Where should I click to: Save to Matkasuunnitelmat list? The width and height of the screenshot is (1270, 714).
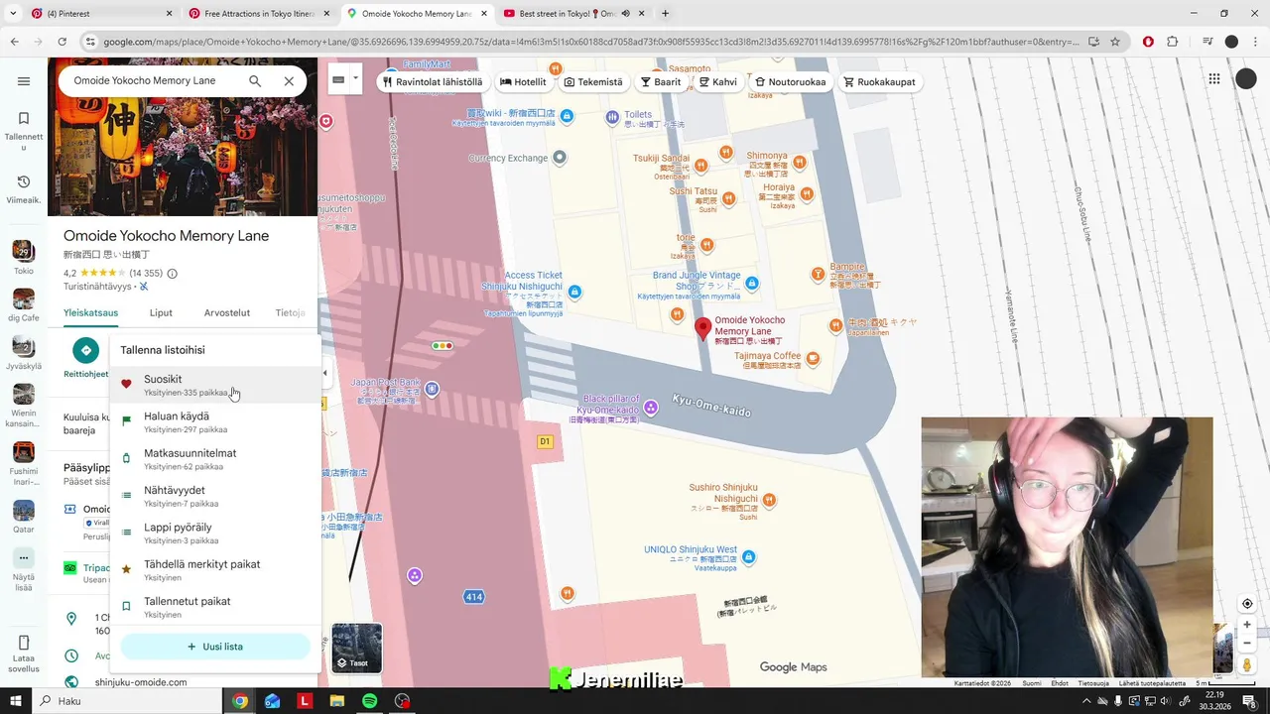point(215,459)
